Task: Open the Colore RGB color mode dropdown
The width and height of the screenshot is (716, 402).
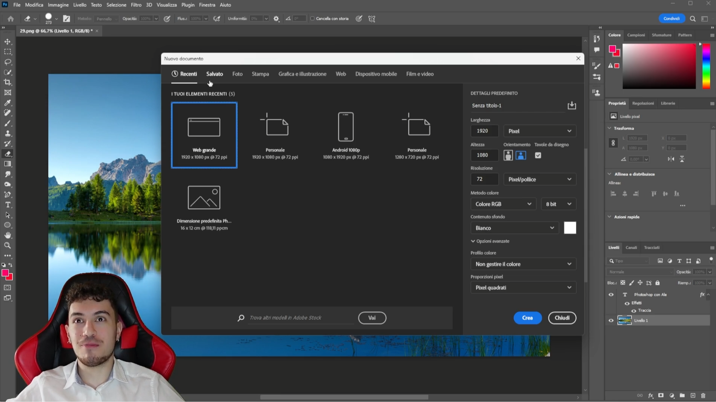Action: tap(503, 204)
